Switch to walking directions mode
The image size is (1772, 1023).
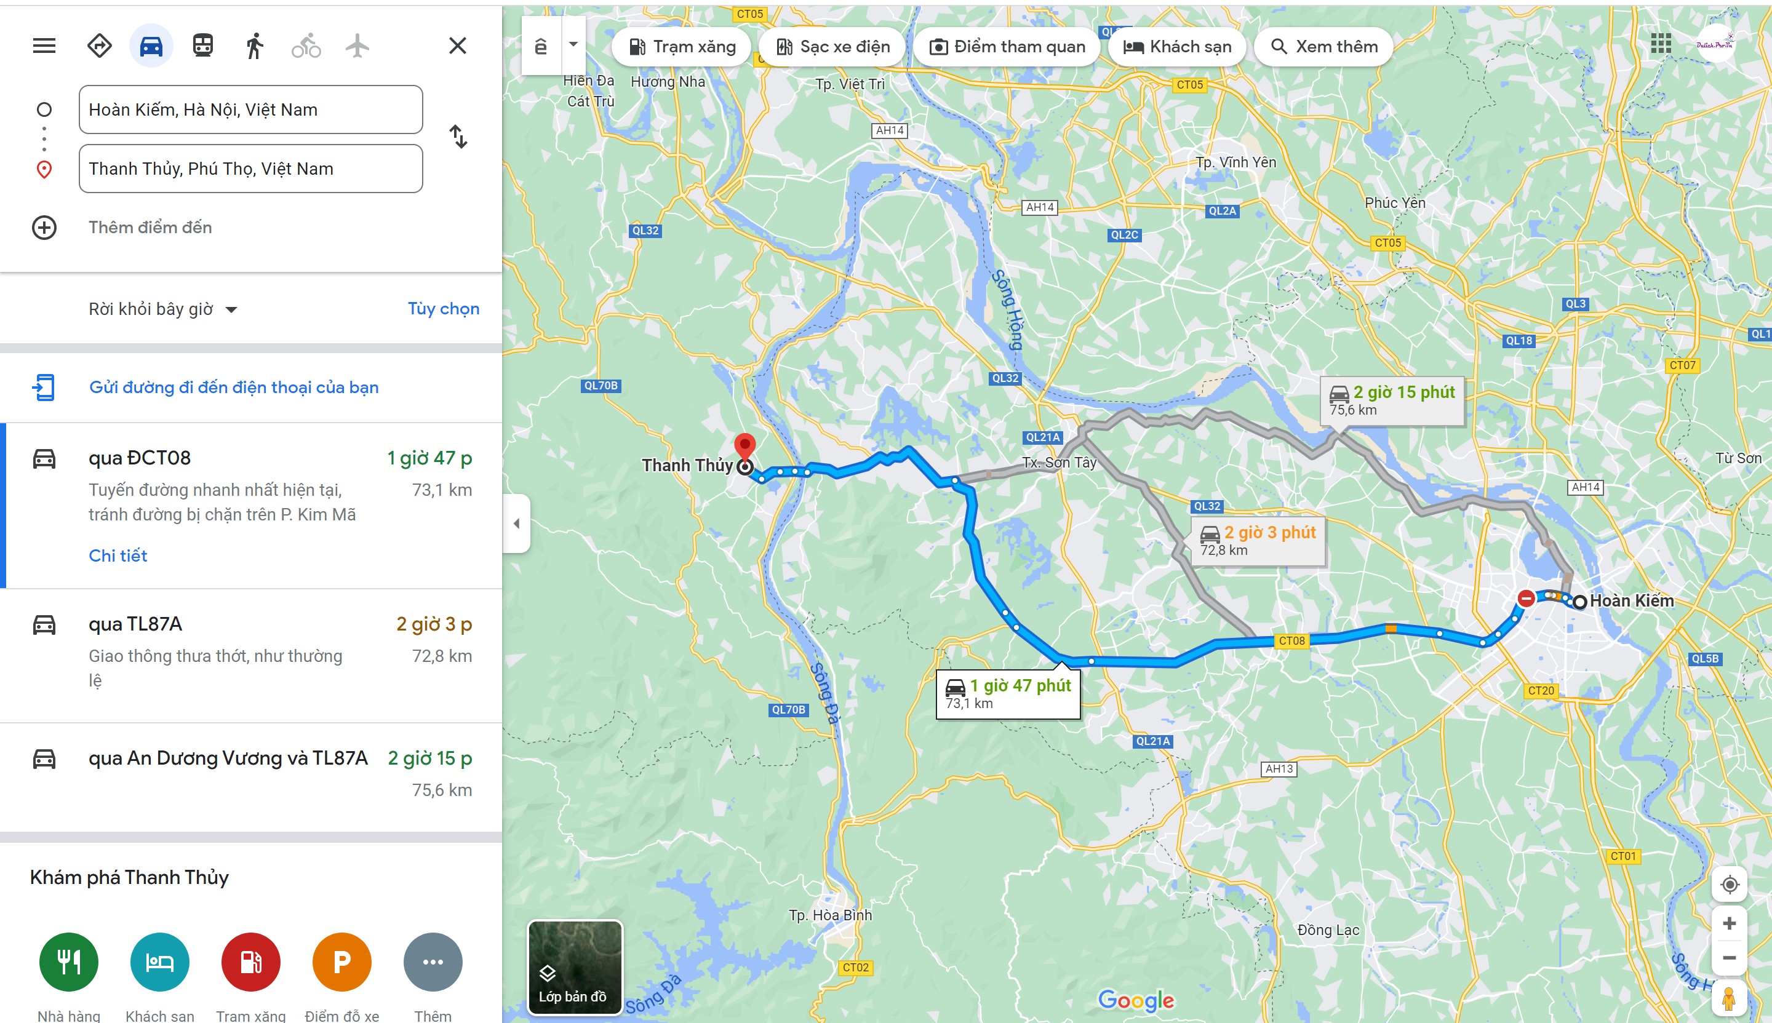click(x=254, y=46)
